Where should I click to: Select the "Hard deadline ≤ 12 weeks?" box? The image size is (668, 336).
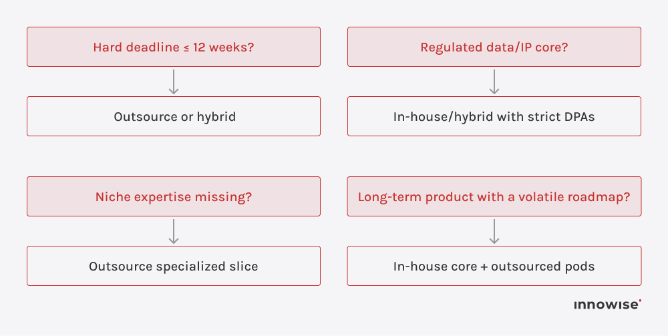tap(174, 47)
